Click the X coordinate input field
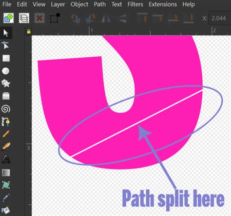Viewport: 231px width, 216px height. pos(220,18)
